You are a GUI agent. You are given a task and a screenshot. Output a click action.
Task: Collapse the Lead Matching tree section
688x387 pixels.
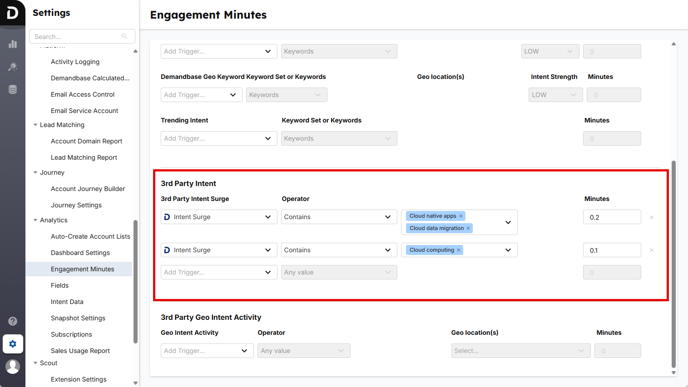click(x=35, y=125)
